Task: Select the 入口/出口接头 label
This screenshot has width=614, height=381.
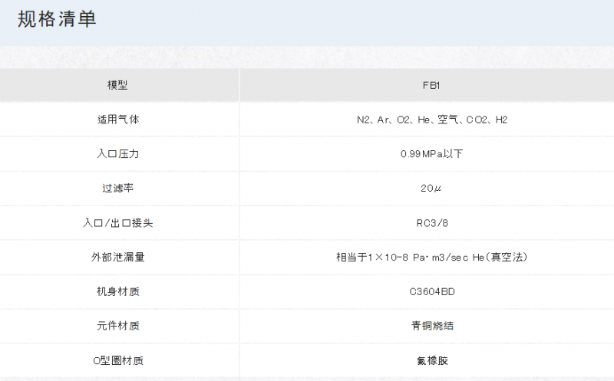Action: (x=117, y=223)
